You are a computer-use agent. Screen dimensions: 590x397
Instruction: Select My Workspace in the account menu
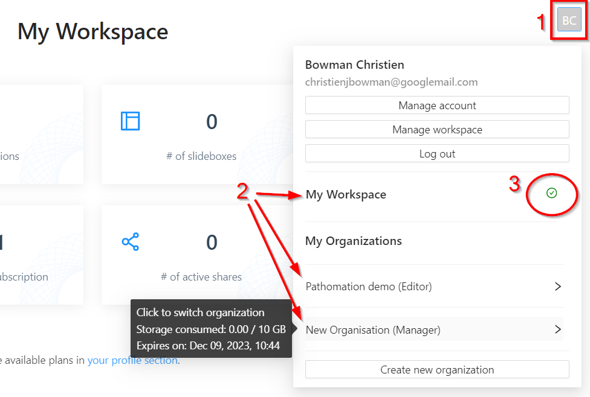pyautogui.click(x=346, y=194)
